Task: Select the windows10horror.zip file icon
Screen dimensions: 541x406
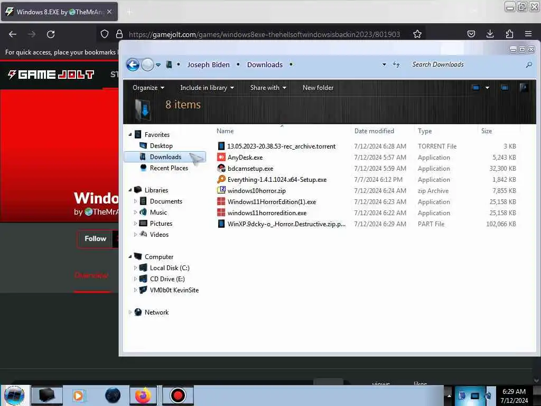Action: [221, 190]
